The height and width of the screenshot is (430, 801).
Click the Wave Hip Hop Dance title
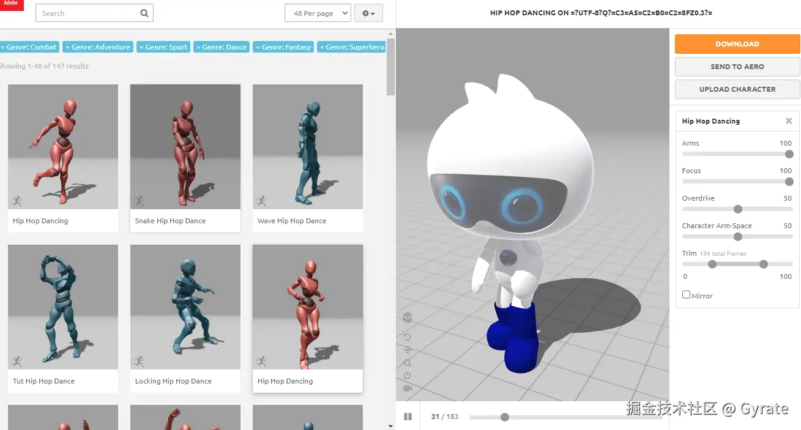coord(292,221)
